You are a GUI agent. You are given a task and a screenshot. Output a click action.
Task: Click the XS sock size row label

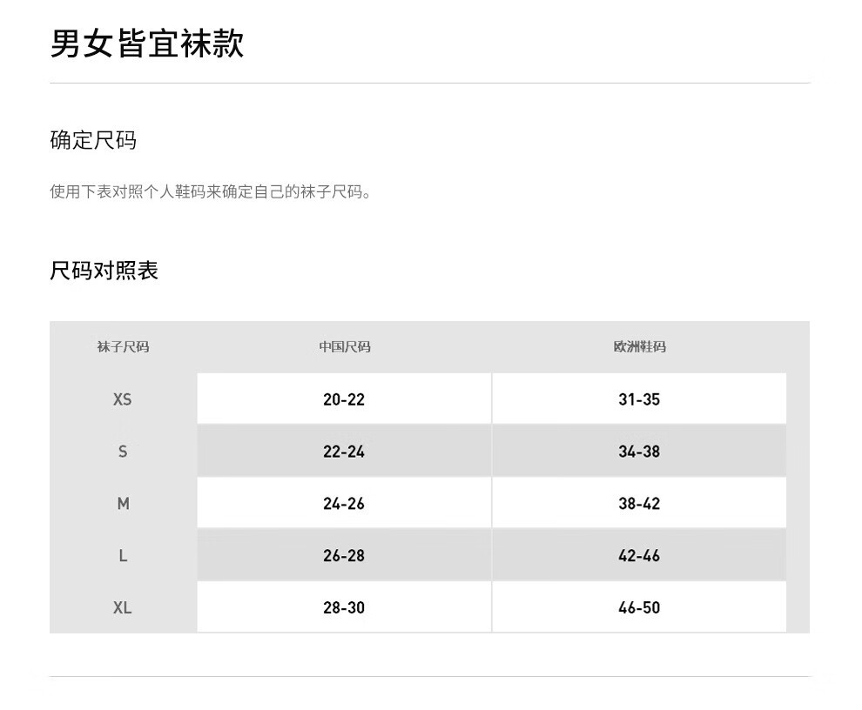(123, 399)
